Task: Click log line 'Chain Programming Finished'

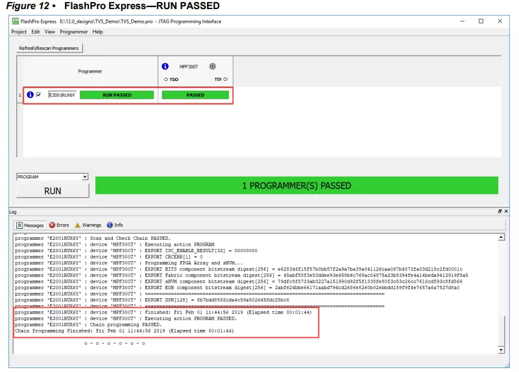Action: point(124,331)
